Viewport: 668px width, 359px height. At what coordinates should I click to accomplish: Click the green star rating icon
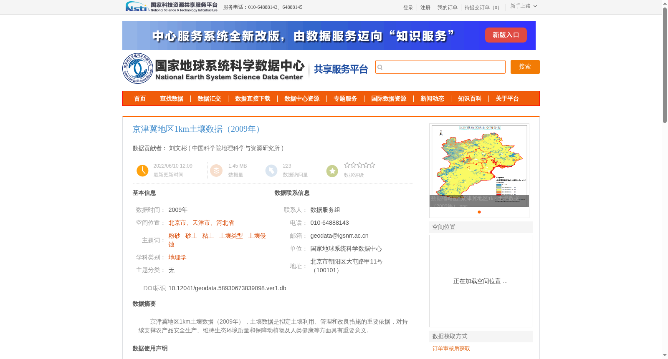coord(332,171)
